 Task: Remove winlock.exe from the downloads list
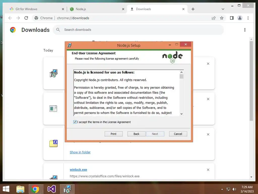point(208,170)
